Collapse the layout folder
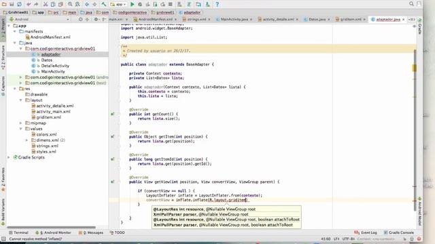The image size is (435, 244). 21,100
